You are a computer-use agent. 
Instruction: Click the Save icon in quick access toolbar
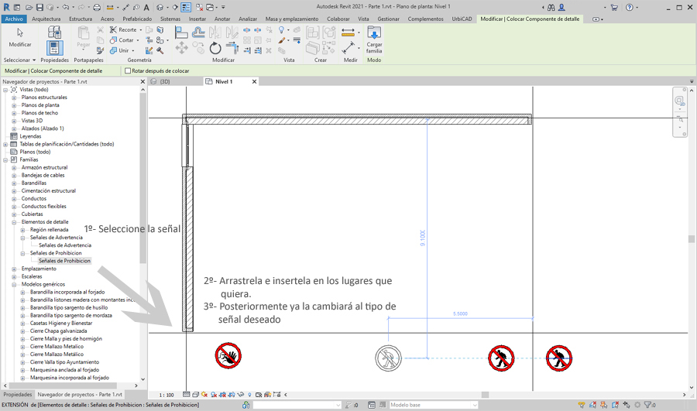[x=39, y=7]
